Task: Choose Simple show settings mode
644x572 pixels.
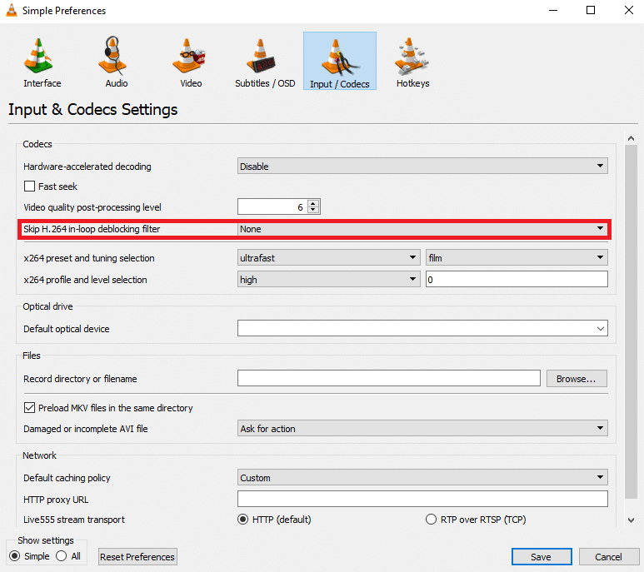Action: point(15,556)
